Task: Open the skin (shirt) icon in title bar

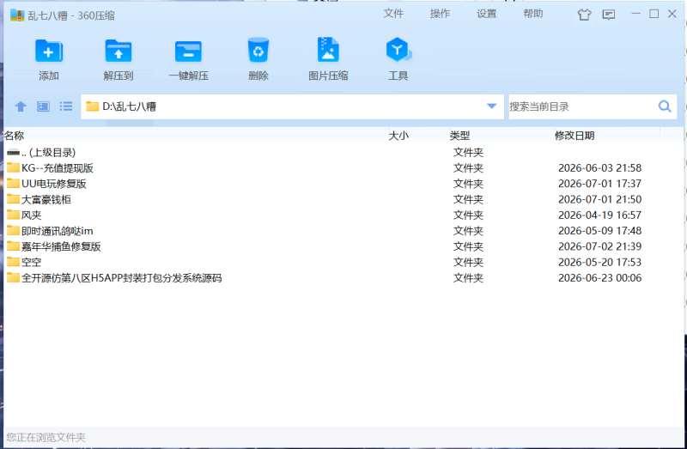Action: click(x=584, y=15)
